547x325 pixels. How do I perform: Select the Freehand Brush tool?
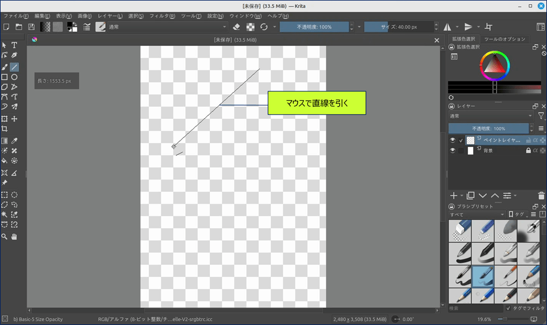click(4, 67)
